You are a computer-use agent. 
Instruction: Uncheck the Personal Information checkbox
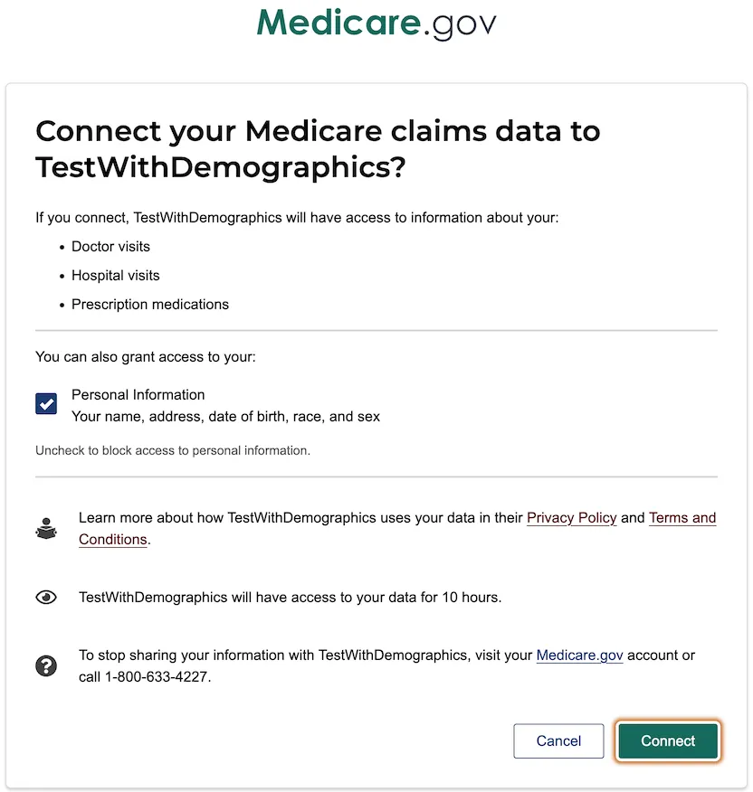46,403
